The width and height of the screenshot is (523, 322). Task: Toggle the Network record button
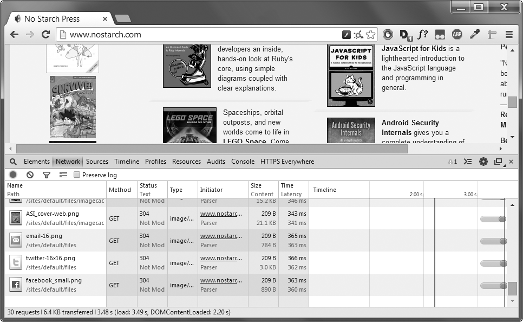(13, 175)
